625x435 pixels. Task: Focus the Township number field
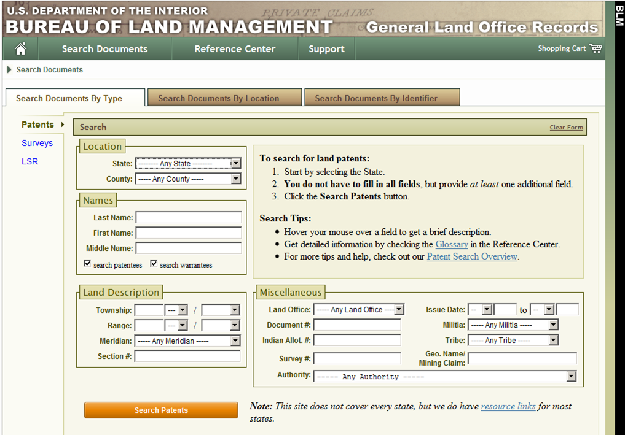point(149,310)
